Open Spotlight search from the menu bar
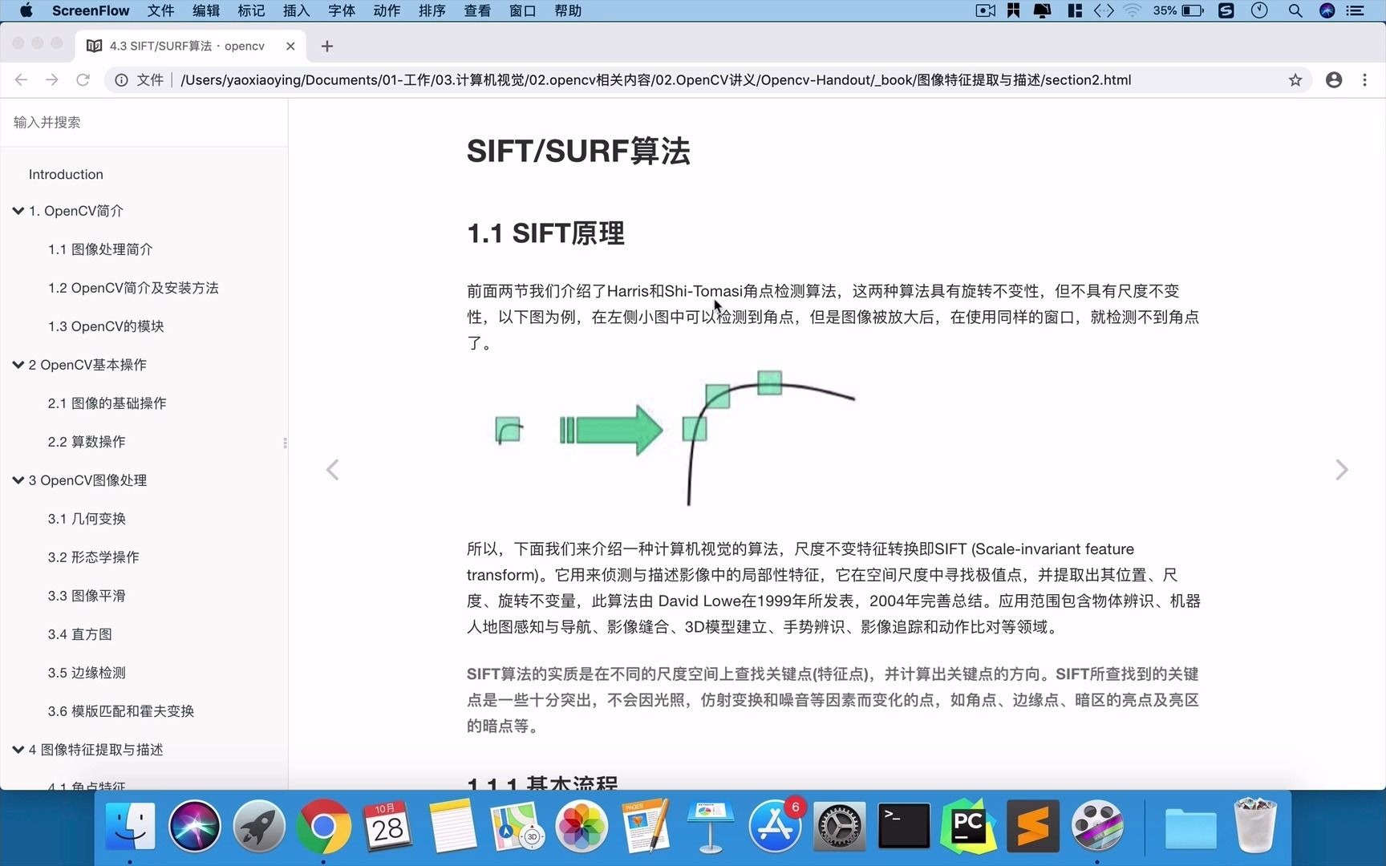1386x866 pixels. tap(1295, 10)
